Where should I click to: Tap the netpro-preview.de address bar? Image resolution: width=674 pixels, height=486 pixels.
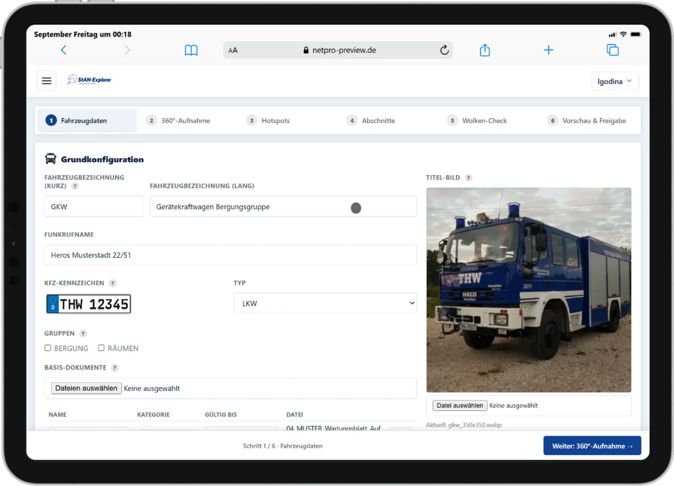coord(338,50)
